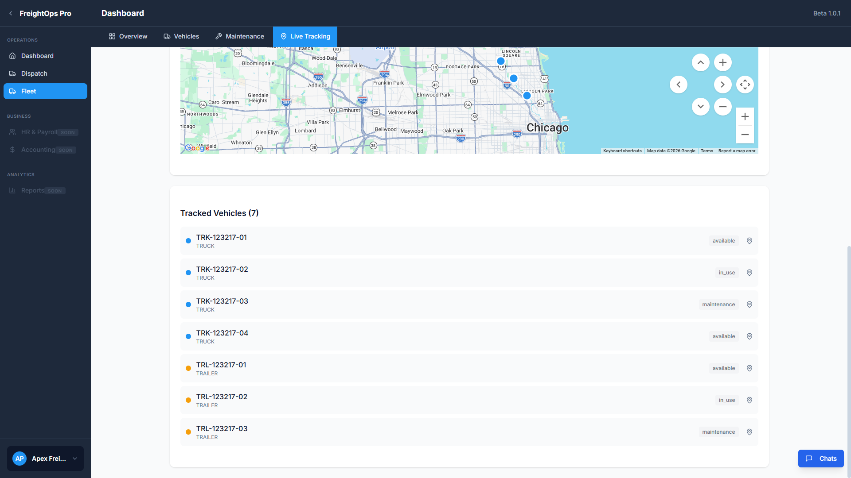The height and width of the screenshot is (478, 851).
Task: Pan the map right with arrow button
Action: 722,85
